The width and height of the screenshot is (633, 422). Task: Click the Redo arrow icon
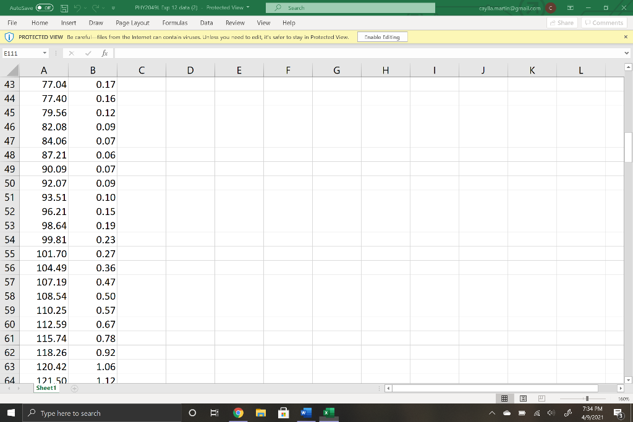(96, 7)
